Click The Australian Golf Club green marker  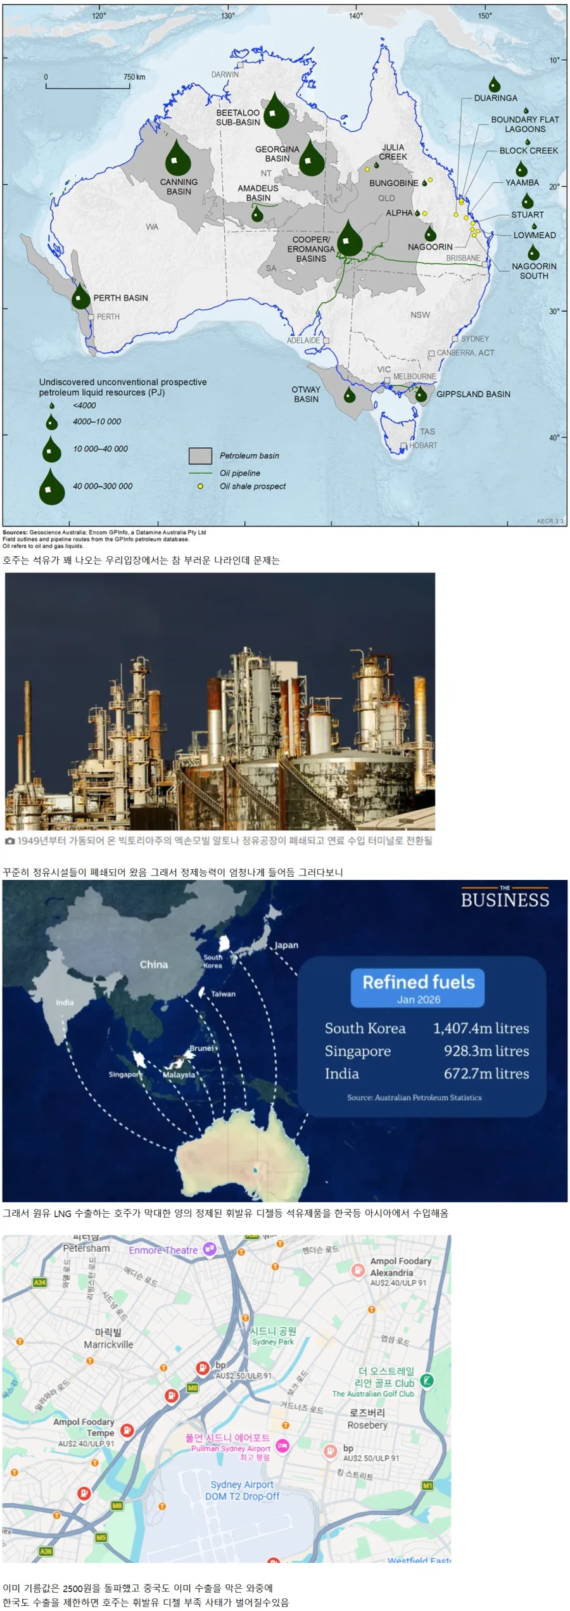click(x=427, y=1380)
